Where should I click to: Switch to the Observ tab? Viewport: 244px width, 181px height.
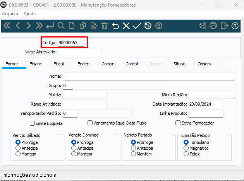(204, 64)
